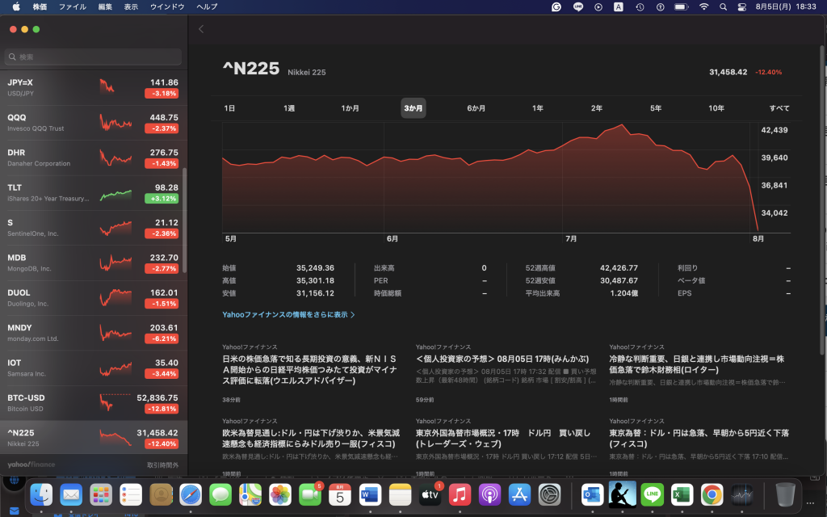The width and height of the screenshot is (827, 517).
Task: Open the ファイル menu
Action: click(73, 6)
